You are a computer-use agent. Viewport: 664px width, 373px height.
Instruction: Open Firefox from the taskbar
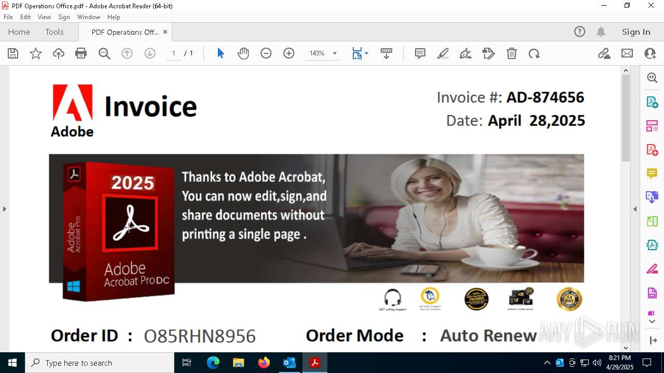click(264, 363)
